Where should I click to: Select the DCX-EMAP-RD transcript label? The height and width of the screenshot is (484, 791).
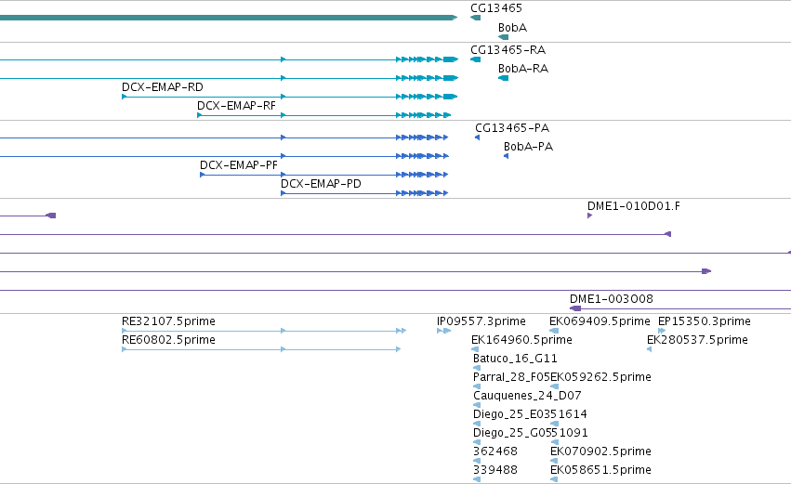tap(162, 87)
